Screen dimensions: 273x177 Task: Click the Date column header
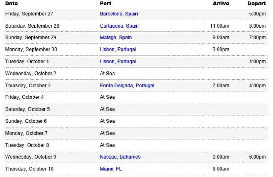click(12, 4)
